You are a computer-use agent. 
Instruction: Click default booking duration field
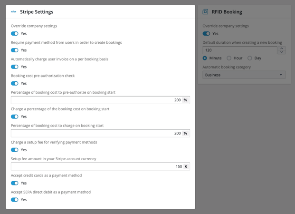coord(239,50)
